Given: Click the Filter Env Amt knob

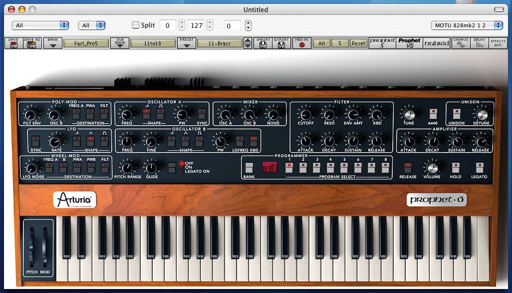Looking at the screenshot, I should click(x=353, y=115).
